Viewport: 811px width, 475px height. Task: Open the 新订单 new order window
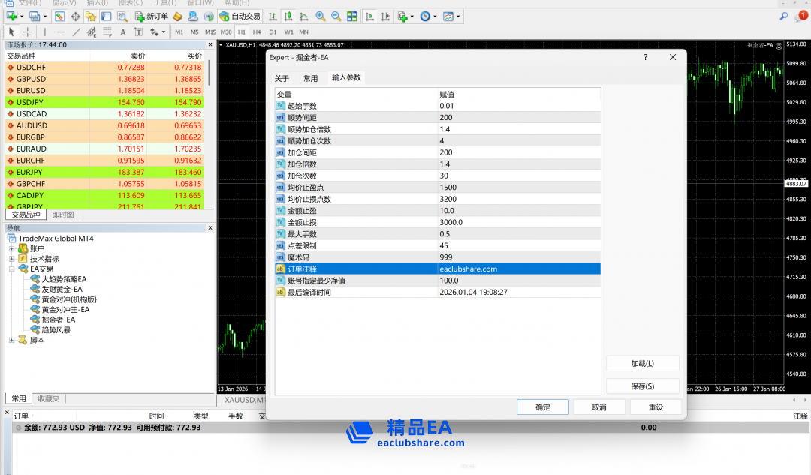click(x=152, y=16)
